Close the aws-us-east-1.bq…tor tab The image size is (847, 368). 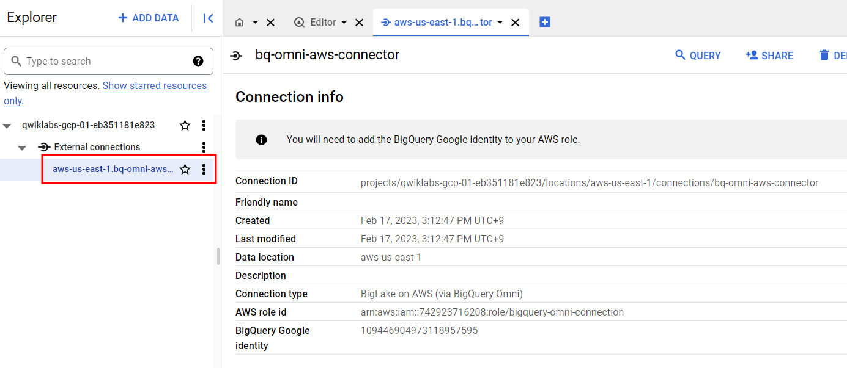(x=516, y=23)
